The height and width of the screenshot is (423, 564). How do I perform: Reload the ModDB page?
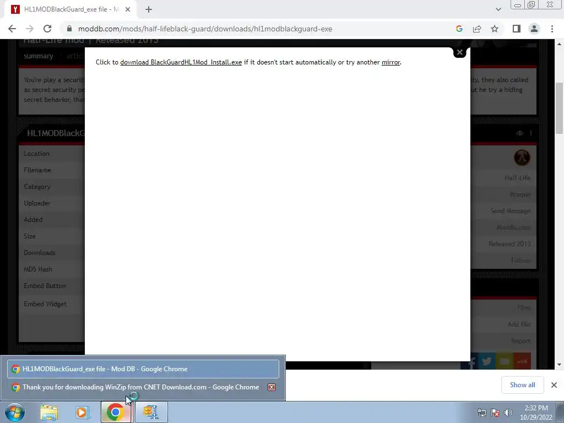[47, 29]
